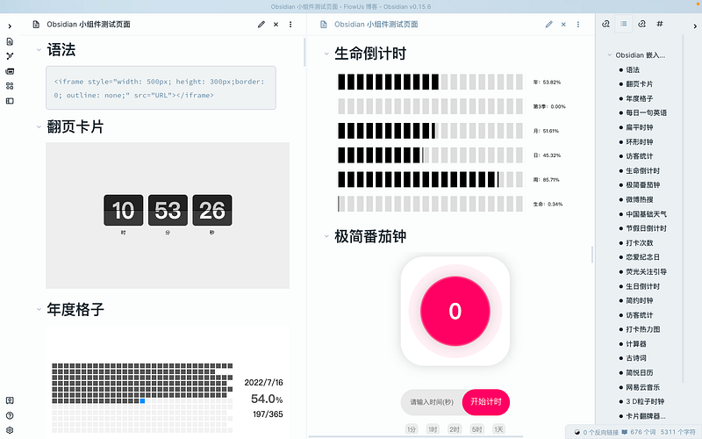The image size is (702, 439).
Task: Fold the 语法 heading
Action: pos(39,50)
